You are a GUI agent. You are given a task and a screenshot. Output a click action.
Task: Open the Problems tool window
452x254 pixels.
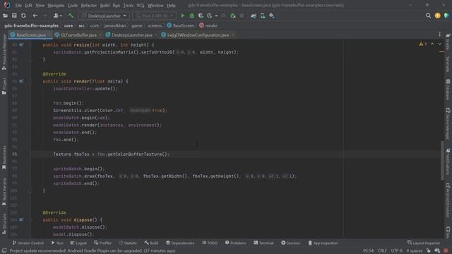click(235, 243)
